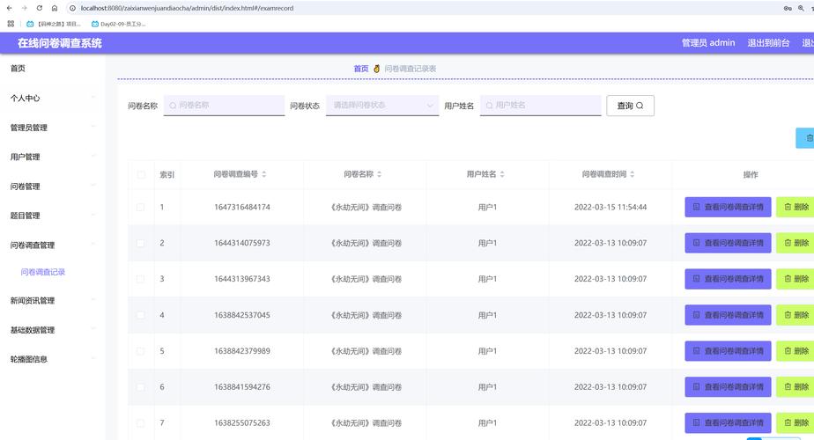Sort by 问卷调查时间 column arrows

coord(633,174)
